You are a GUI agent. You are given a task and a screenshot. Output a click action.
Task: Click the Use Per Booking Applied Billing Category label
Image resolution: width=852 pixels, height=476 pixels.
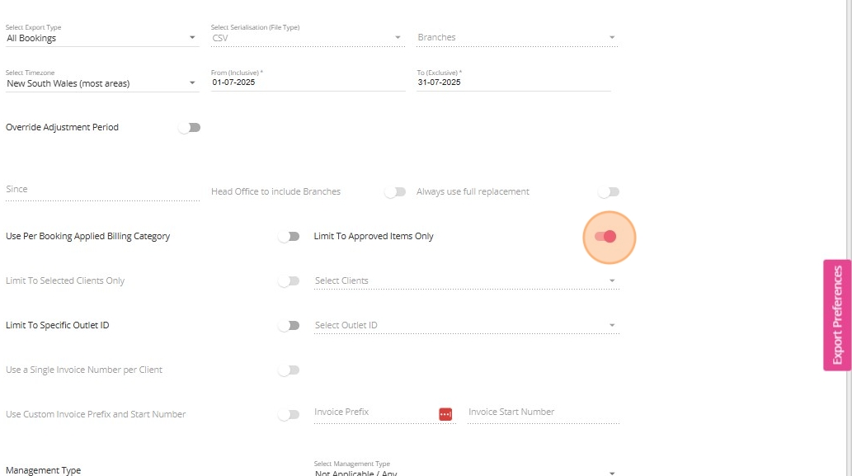click(87, 237)
